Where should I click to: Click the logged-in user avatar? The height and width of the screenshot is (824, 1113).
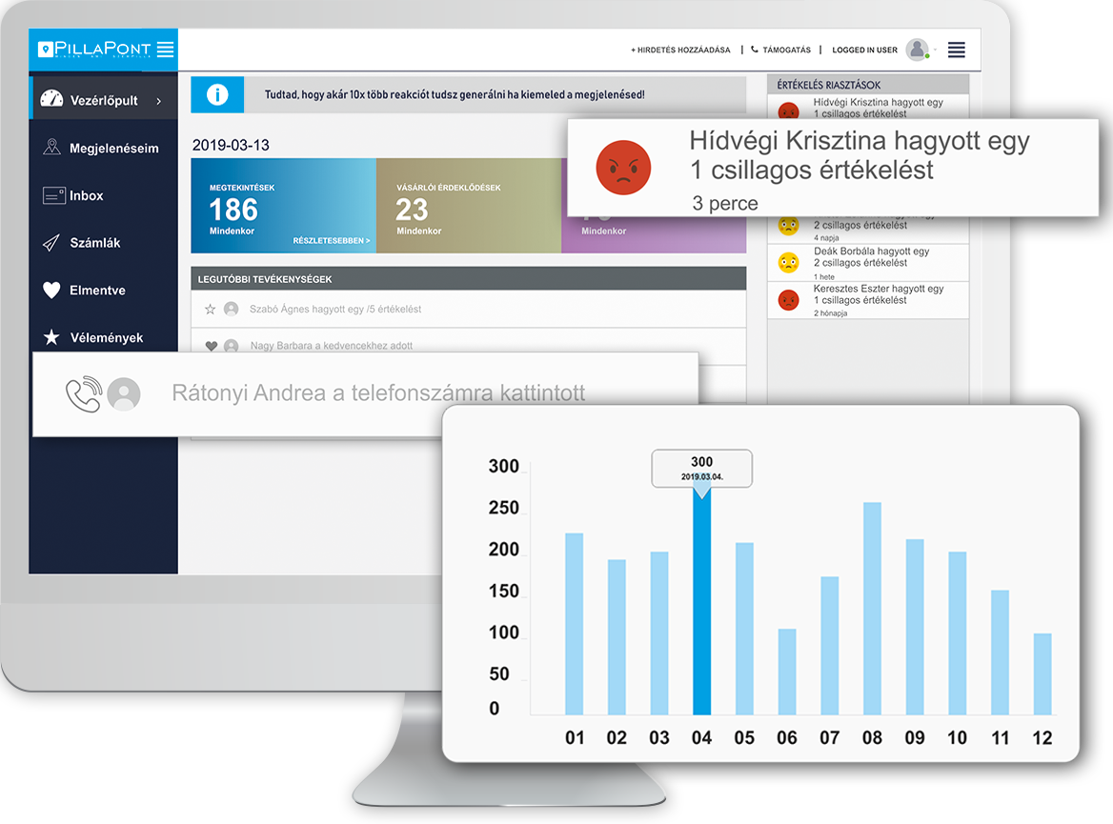pos(917,50)
